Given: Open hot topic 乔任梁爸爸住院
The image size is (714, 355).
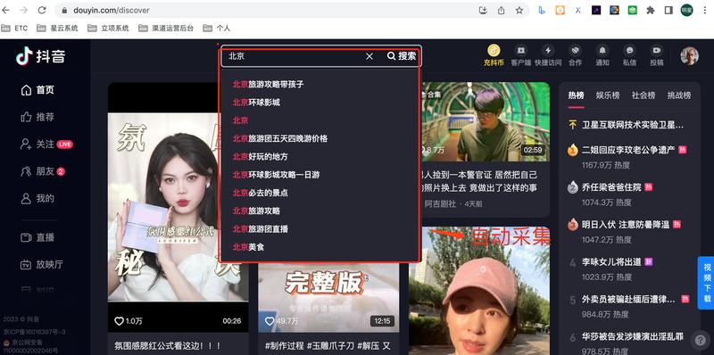Looking at the screenshot, I should click(x=611, y=187).
